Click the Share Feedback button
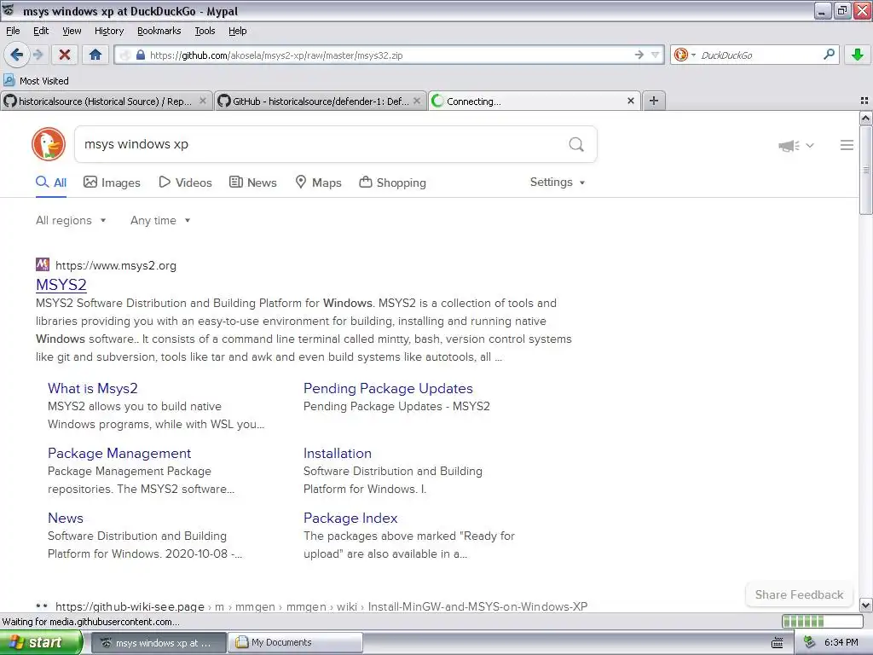Viewport: 873px width, 655px height. coord(799,594)
